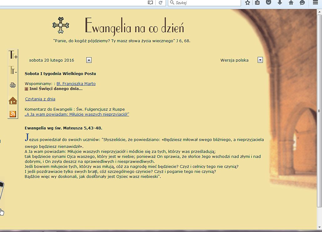This screenshot has width=322, height=232.
Task: Show the bookmarks list menu
Action: point(257,3)
